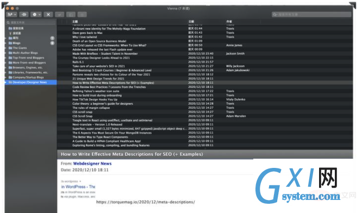Click the unread count badge beside Blogs

[x=52, y=43]
